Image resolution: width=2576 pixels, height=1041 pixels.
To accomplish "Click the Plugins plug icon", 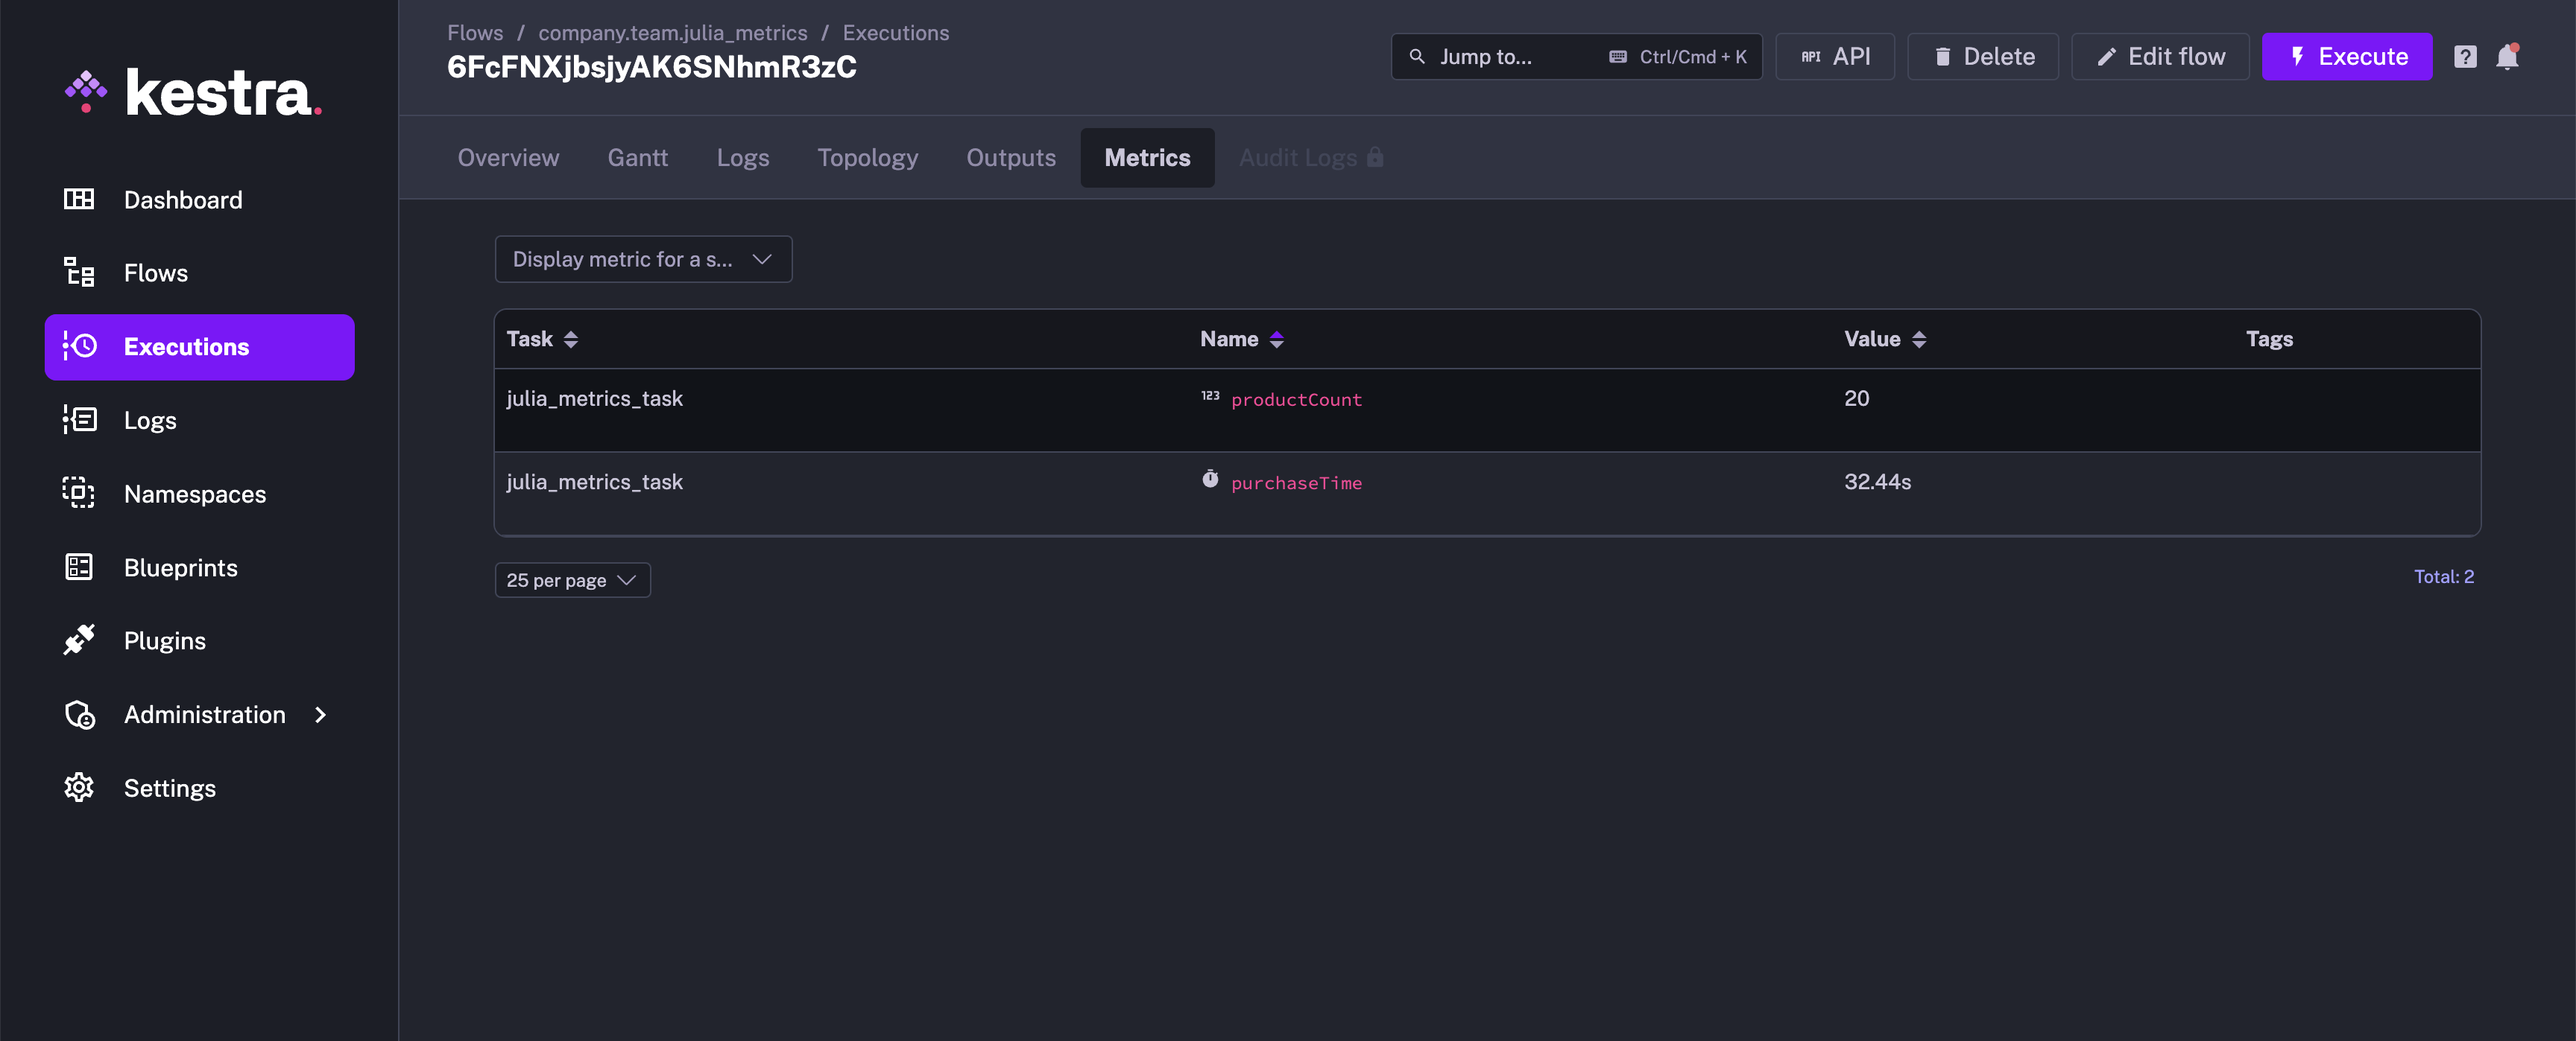I will click(x=79, y=640).
